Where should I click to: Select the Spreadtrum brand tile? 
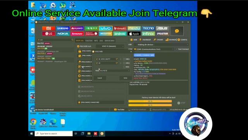[163, 34]
